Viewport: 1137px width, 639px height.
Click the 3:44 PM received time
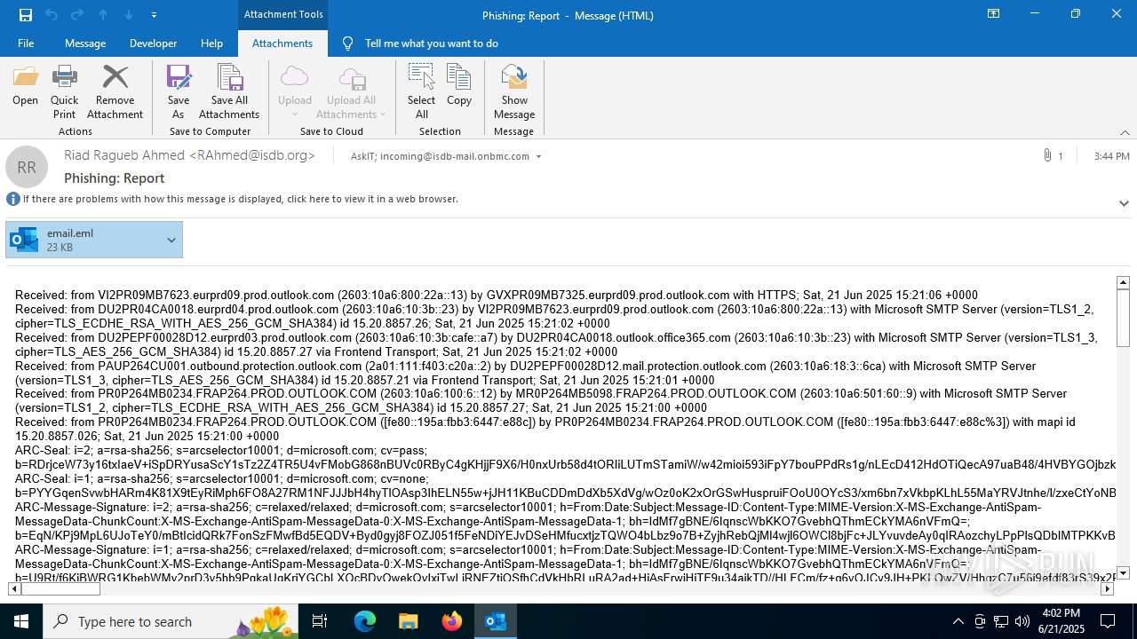[1111, 156]
